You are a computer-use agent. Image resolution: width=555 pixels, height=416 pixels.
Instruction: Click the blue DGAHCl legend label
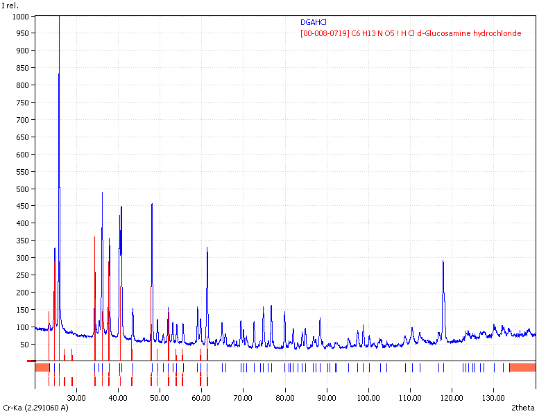314,22
